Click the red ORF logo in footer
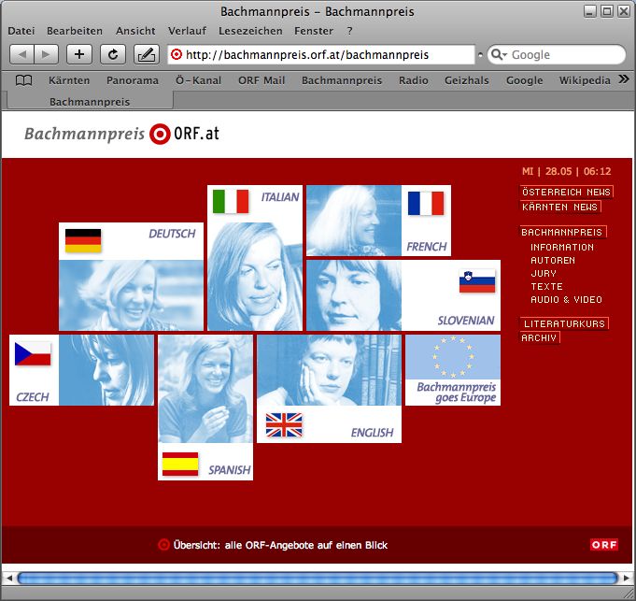The width and height of the screenshot is (636, 601). (x=604, y=545)
